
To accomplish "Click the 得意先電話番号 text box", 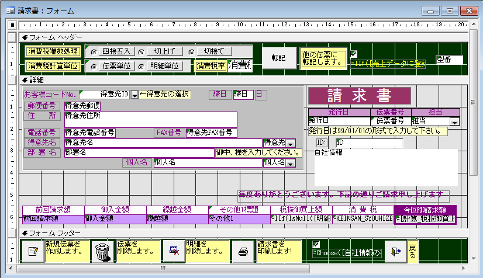I will click(x=89, y=133).
